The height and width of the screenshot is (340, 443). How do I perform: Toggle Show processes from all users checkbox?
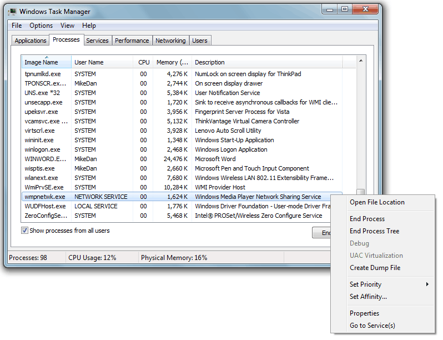click(x=24, y=231)
